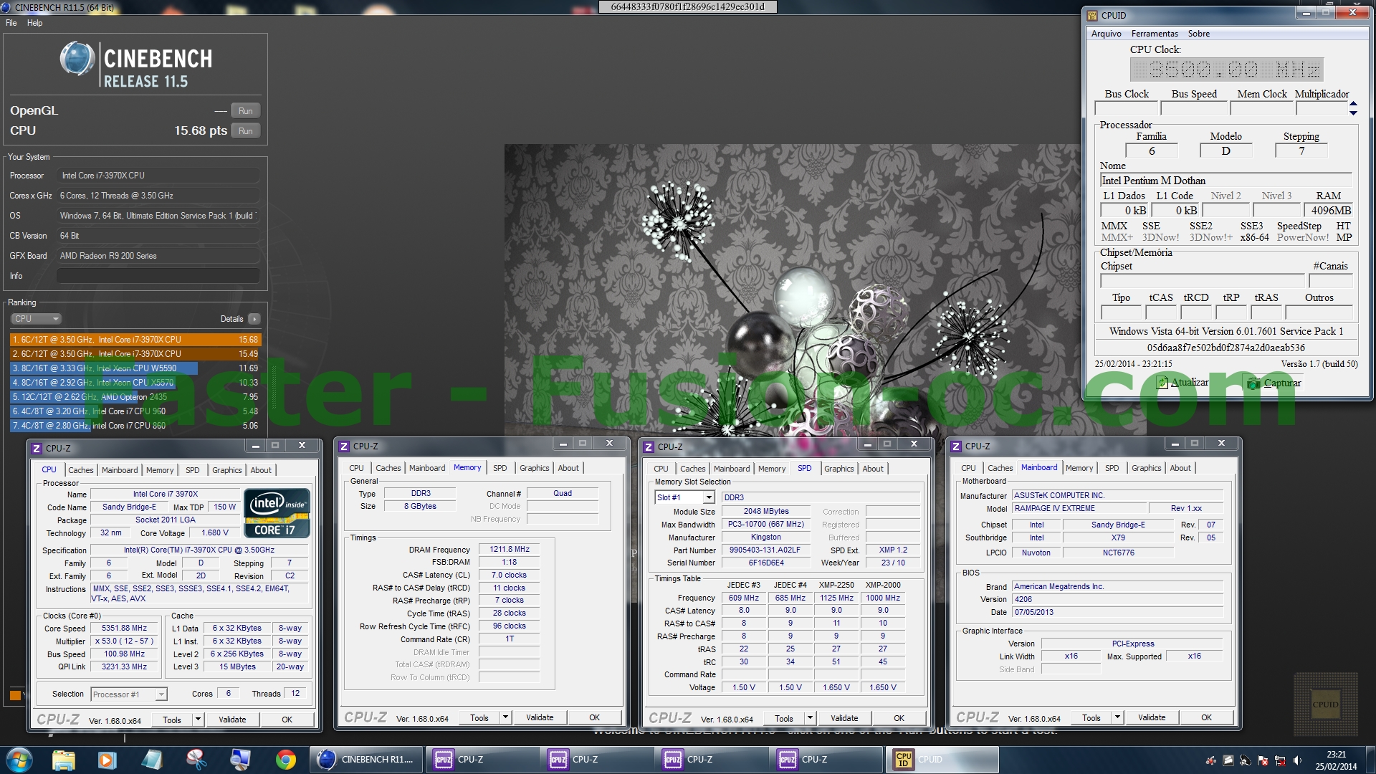Launch Windows Media Player from taskbar
The image size is (1376, 774).
pos(107,760)
